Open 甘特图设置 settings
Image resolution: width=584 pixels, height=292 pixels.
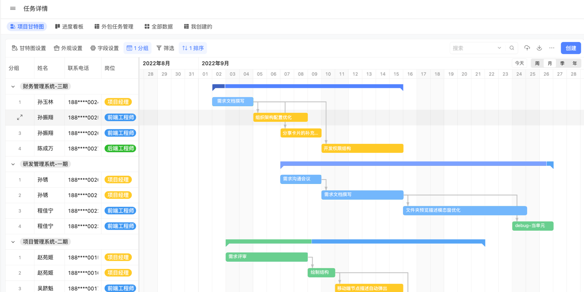(29, 48)
